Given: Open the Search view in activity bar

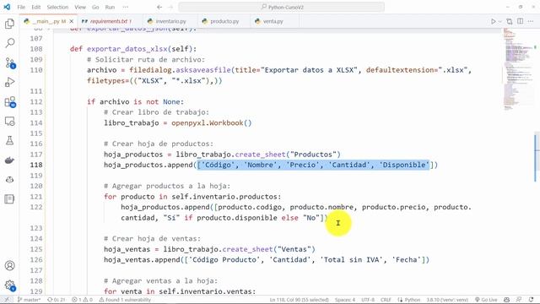Looking at the screenshot, I should click(9, 43).
